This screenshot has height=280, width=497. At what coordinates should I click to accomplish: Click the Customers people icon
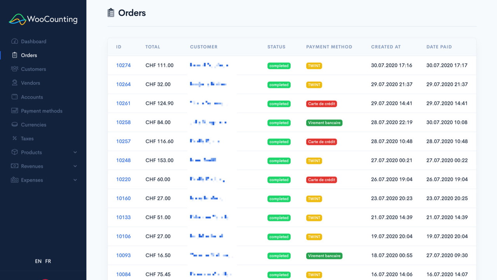[x=14, y=69]
